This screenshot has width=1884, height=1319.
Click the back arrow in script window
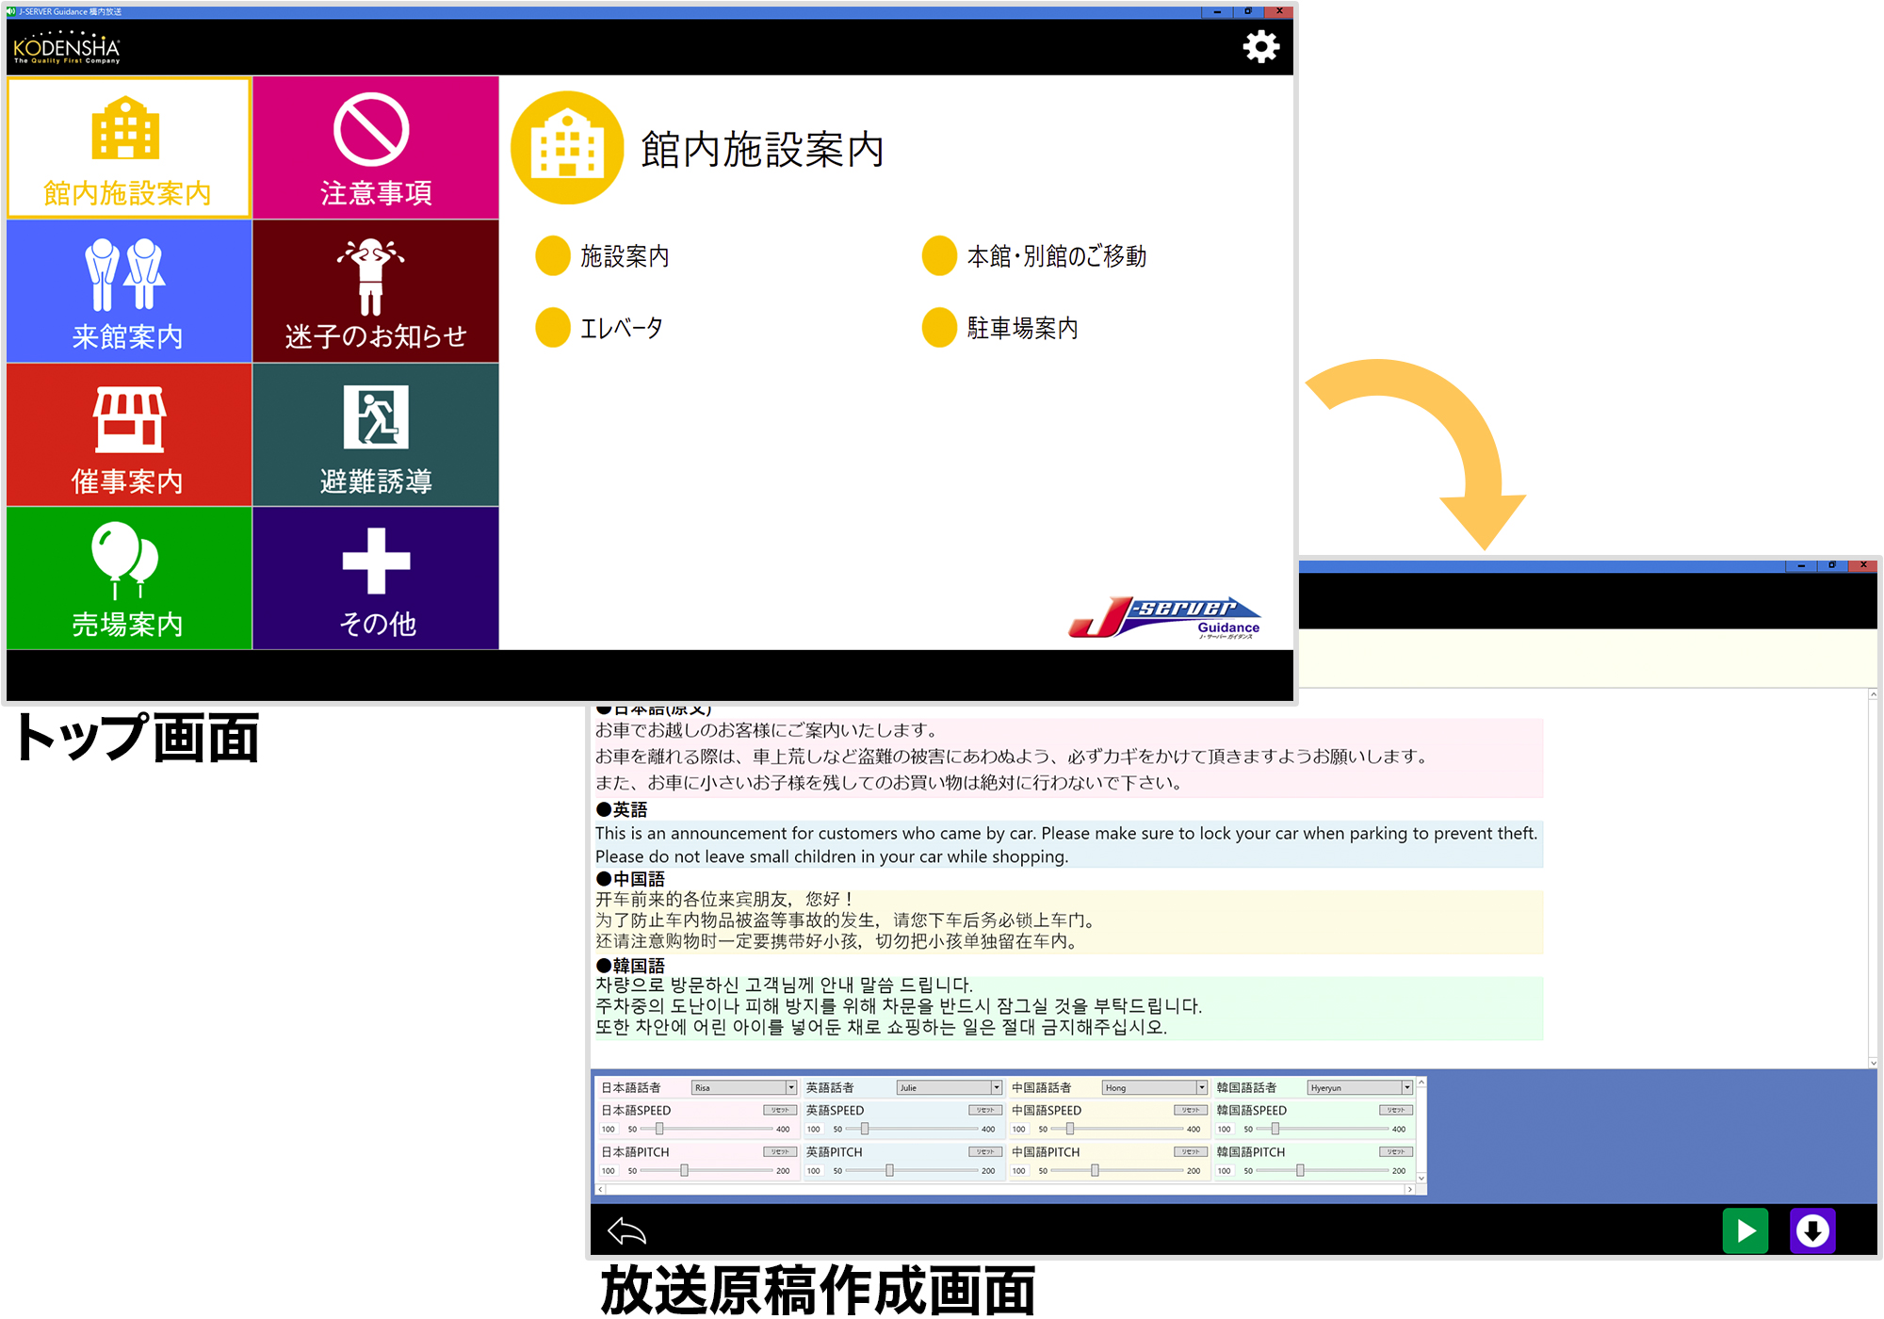(x=627, y=1230)
